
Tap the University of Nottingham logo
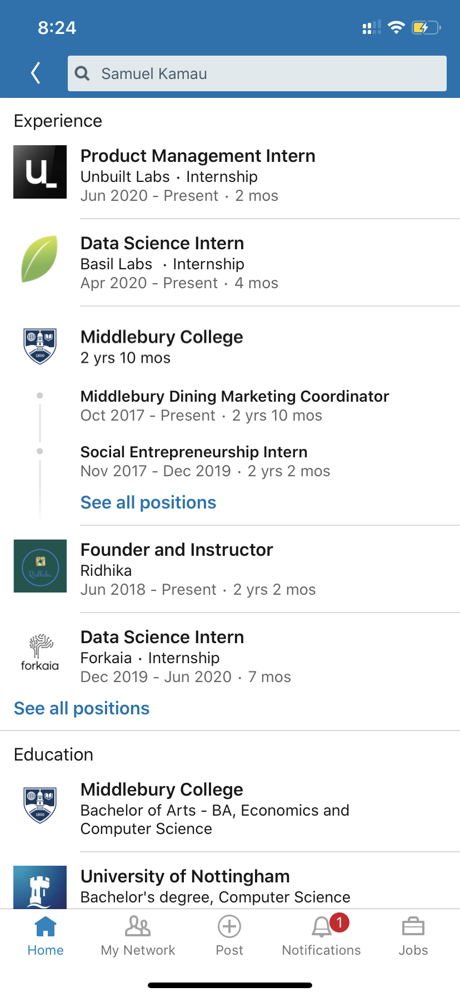coord(40,887)
